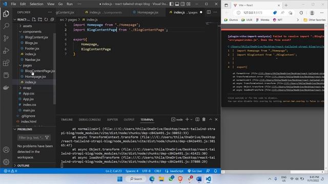Screen dimensions: 328x184
Task: Open the View menu
Action: [x=51, y=4]
